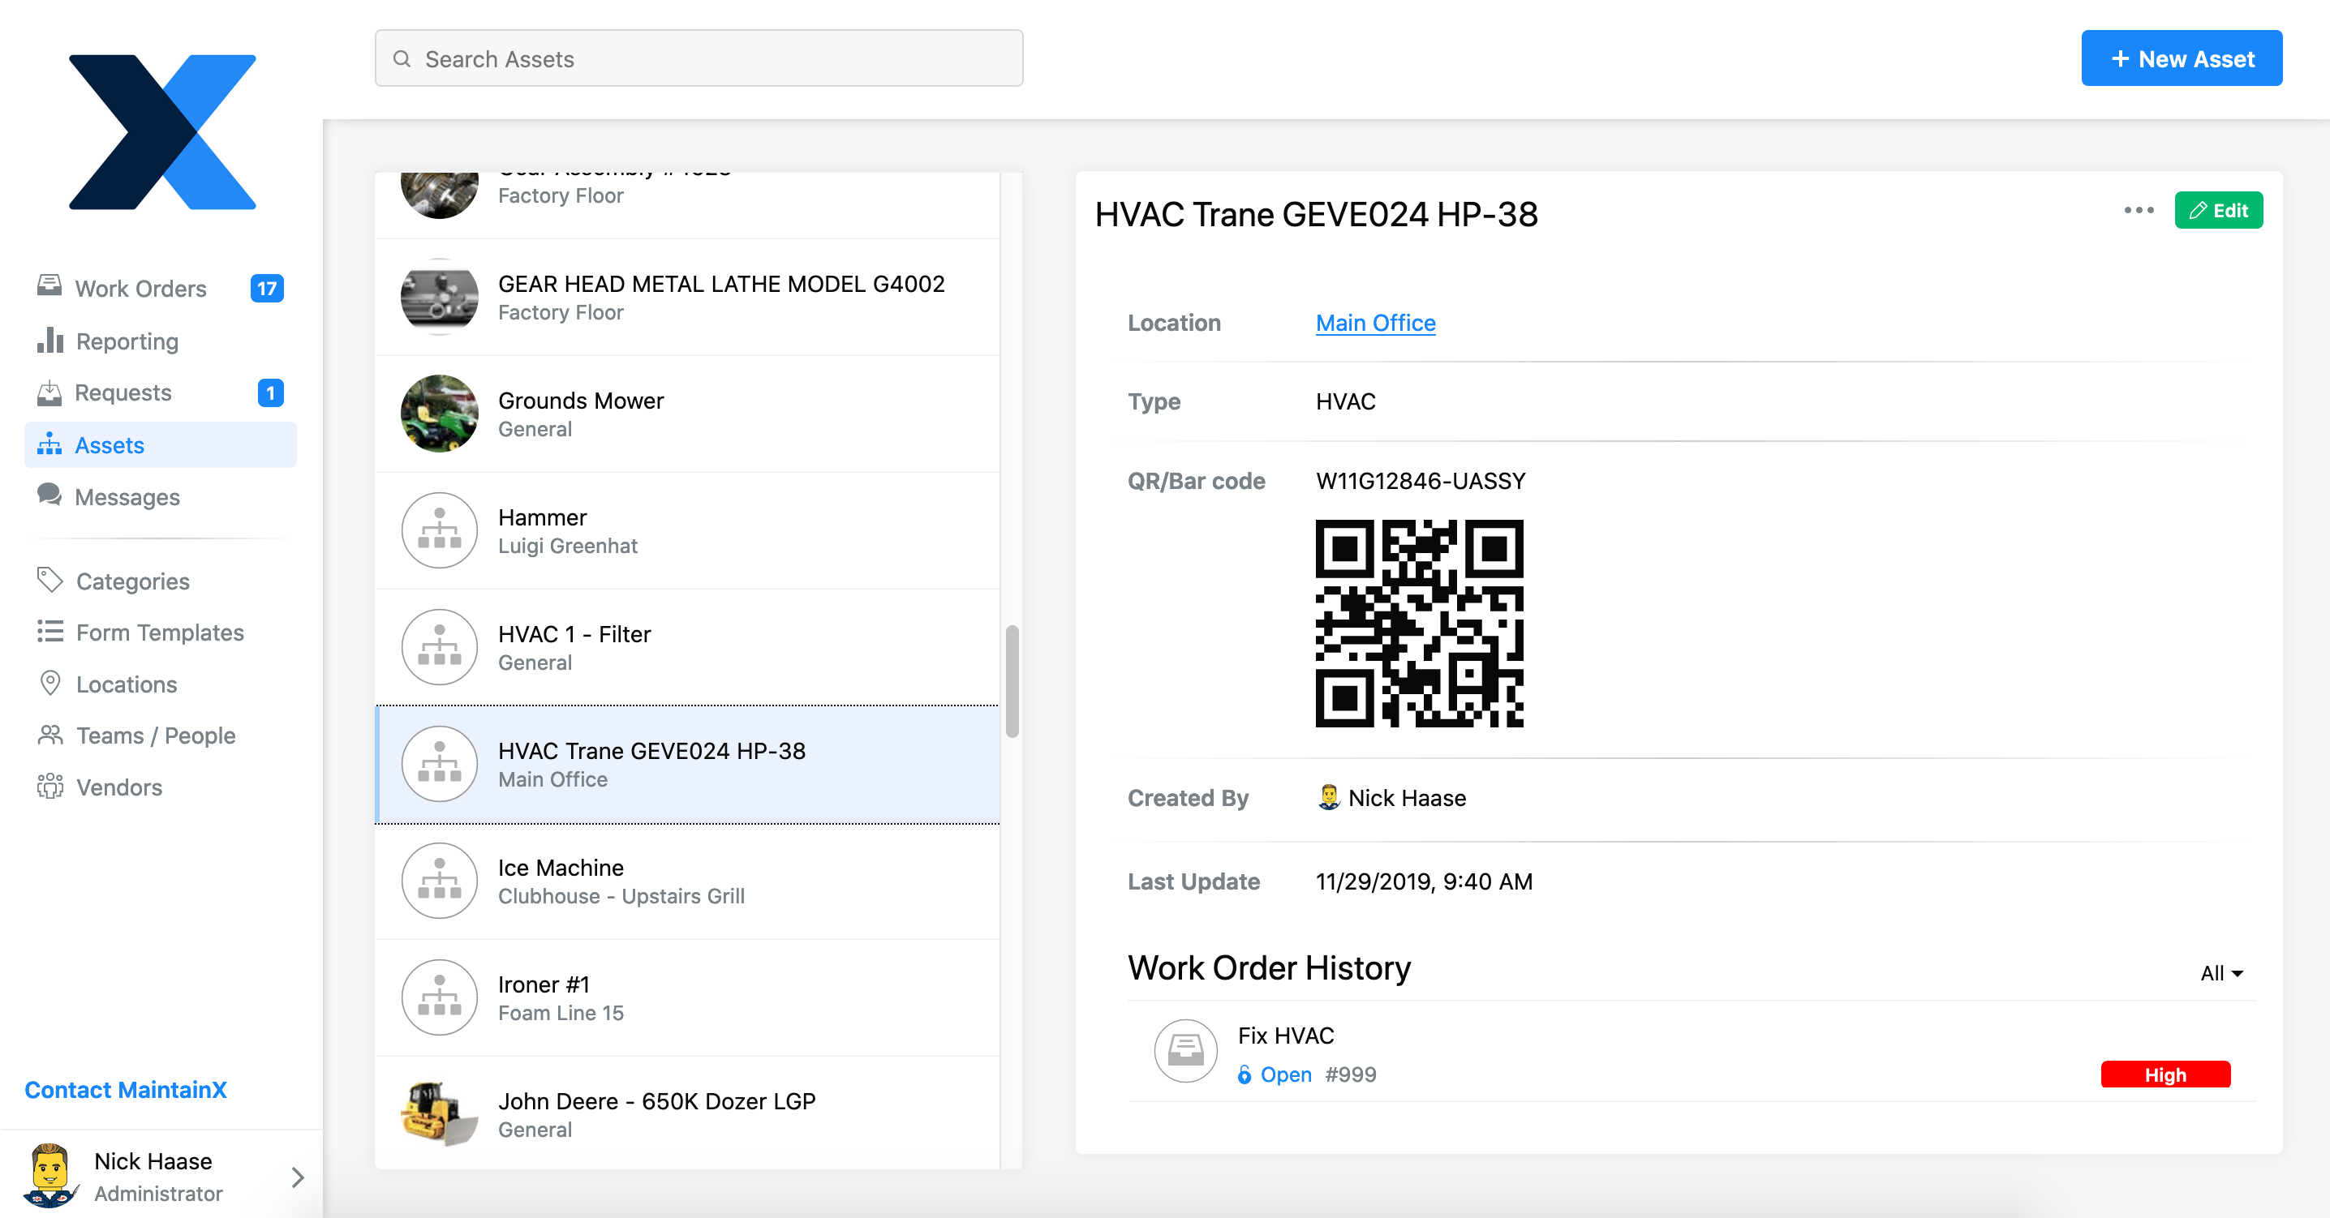Click the Ironer #1 placeholder icon
This screenshot has width=2330, height=1218.
439,997
